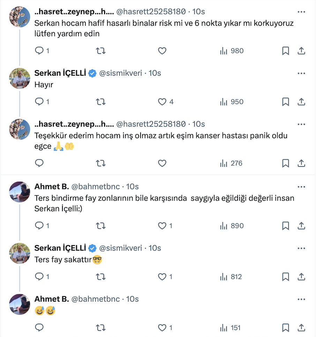This screenshot has height=337, width=316.
Task: Open more options on hasret's first tweet
Action: coord(301,12)
